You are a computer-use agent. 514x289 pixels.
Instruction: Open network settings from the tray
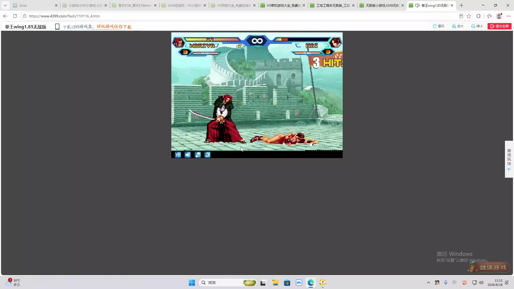(474, 283)
